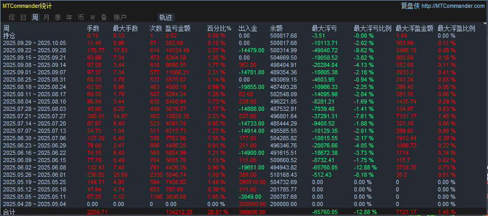Click the 次数 column header

click(x=156, y=28)
